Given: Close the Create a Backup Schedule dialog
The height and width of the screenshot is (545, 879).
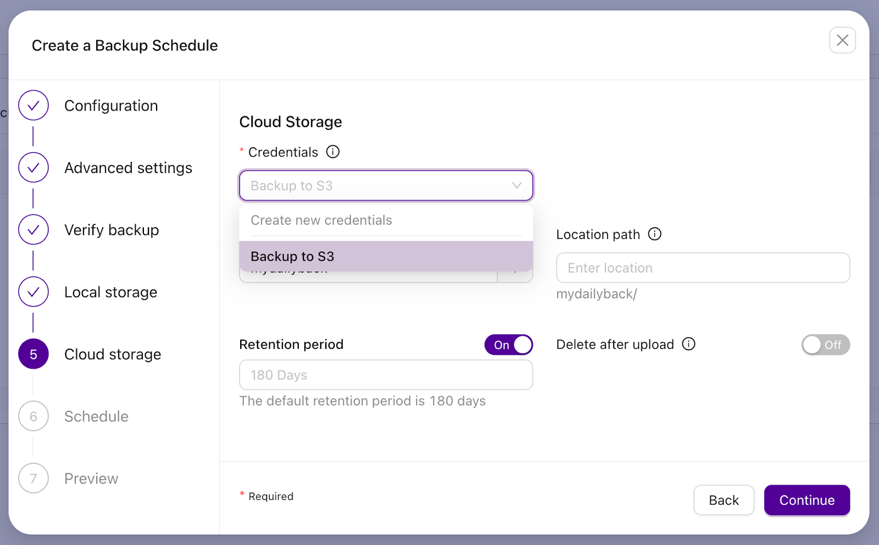Looking at the screenshot, I should (842, 40).
